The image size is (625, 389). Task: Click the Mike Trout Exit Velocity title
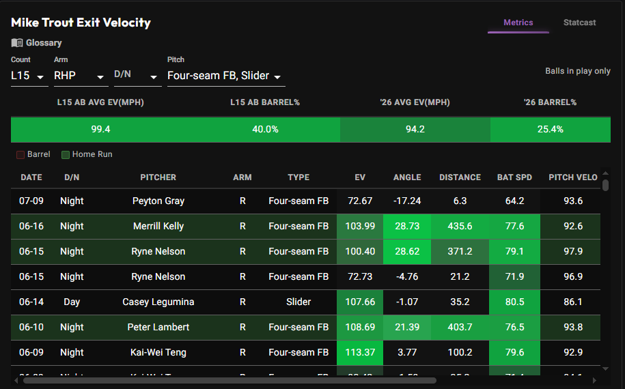[x=81, y=23]
